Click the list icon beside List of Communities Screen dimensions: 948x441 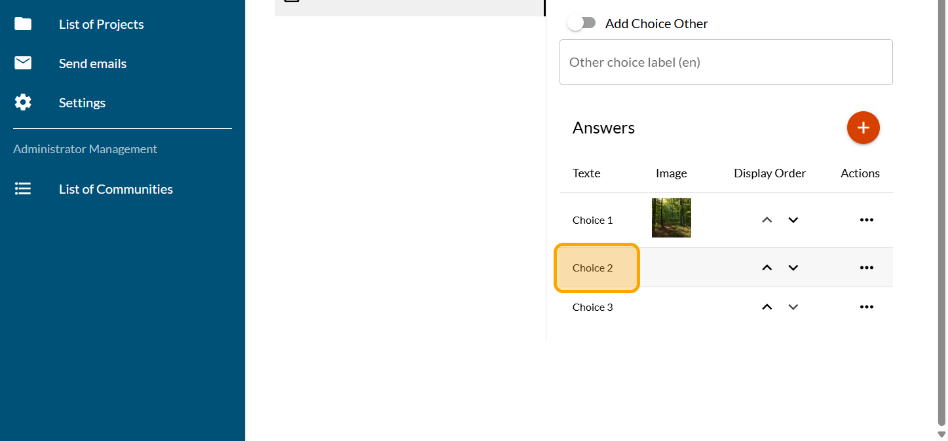(23, 189)
